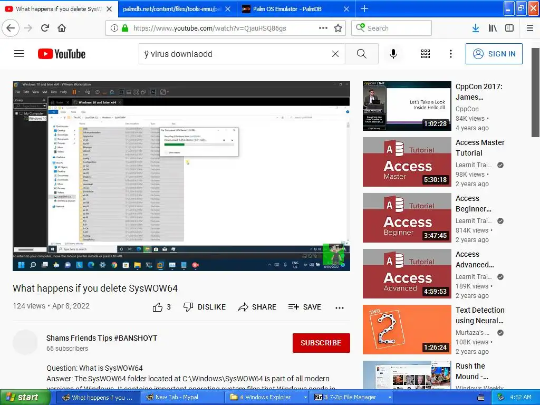Open Access Advanced tutorial thumbnail
Viewport: 540px width, 405px height.
coord(407,274)
